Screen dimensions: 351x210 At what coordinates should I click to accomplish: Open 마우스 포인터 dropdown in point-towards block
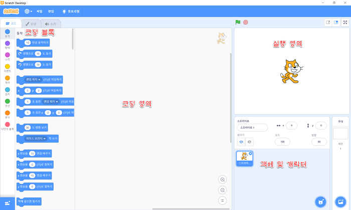click(36, 139)
